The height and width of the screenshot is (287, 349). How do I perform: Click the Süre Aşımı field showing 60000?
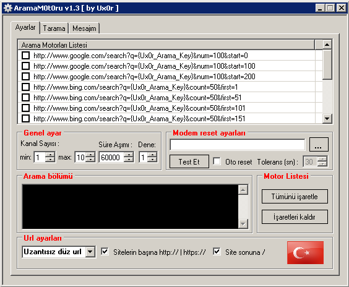[111, 157]
